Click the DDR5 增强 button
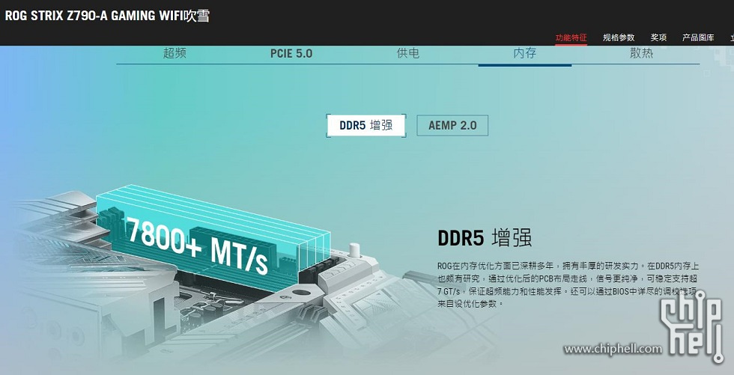 click(x=366, y=125)
